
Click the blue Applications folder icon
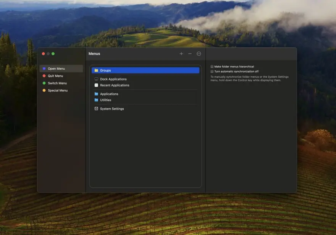pos(97,94)
